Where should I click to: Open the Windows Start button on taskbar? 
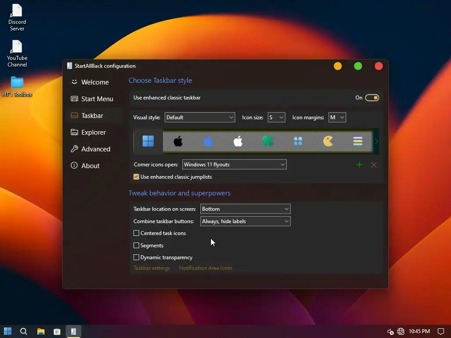point(8,331)
